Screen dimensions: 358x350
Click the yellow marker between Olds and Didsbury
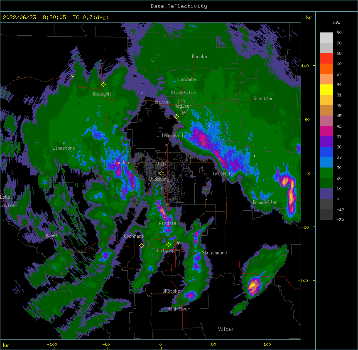pos(161,173)
